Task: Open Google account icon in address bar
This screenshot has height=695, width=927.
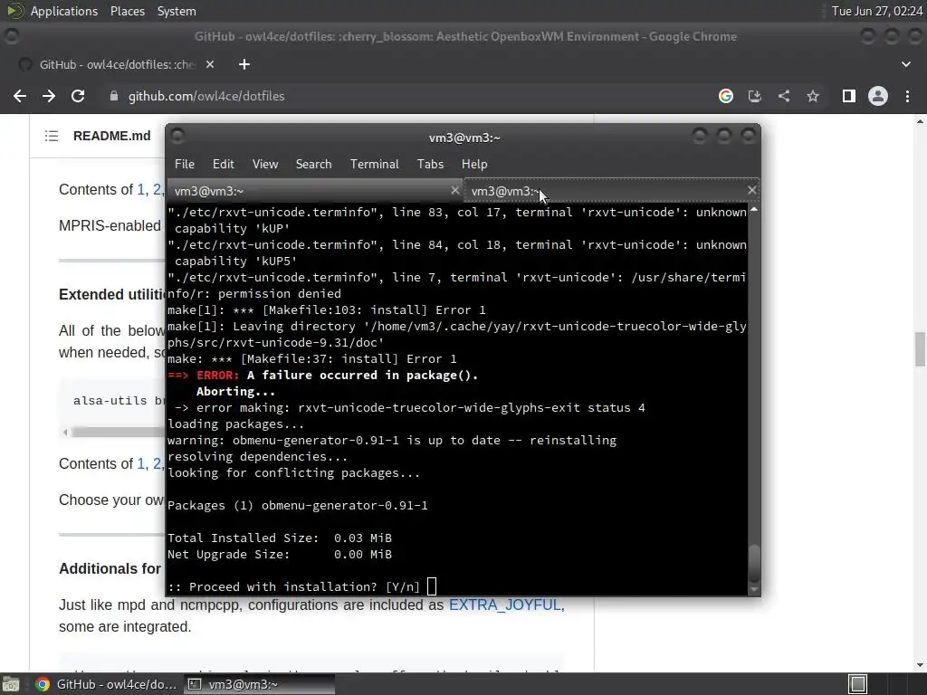Action: (726, 96)
